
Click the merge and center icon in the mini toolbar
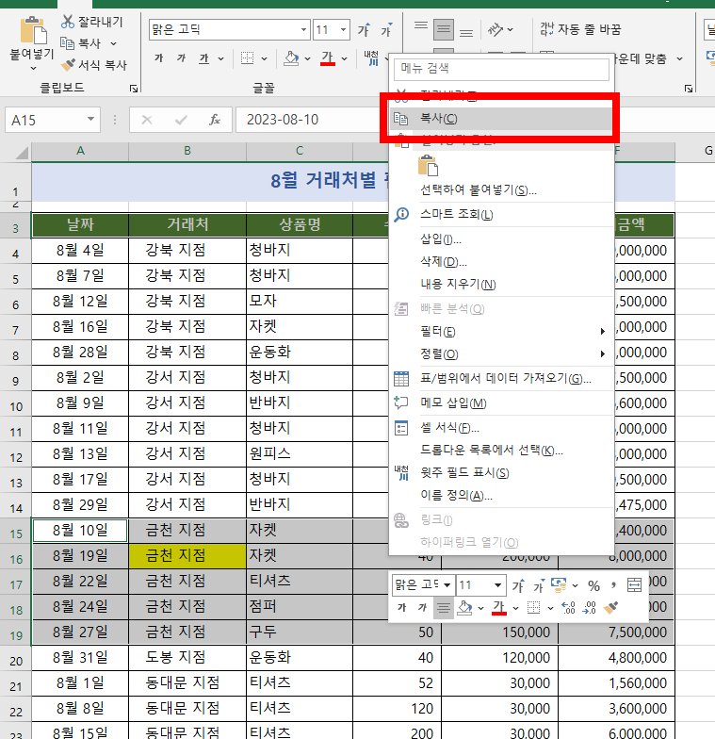[634, 585]
